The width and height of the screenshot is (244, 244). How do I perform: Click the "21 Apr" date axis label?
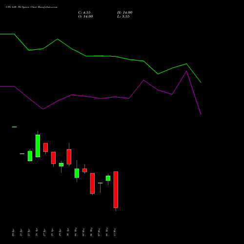click(21, 232)
